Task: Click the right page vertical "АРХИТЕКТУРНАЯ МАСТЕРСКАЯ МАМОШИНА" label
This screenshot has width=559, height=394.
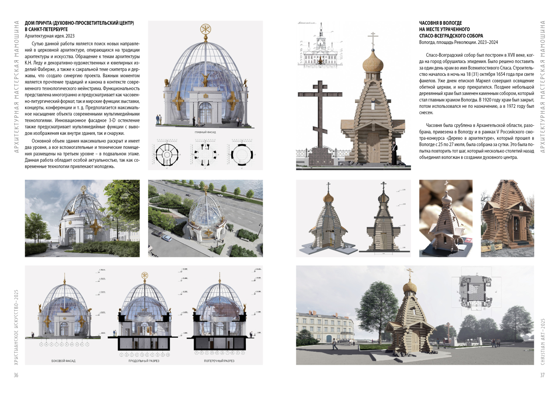Action: point(542,87)
